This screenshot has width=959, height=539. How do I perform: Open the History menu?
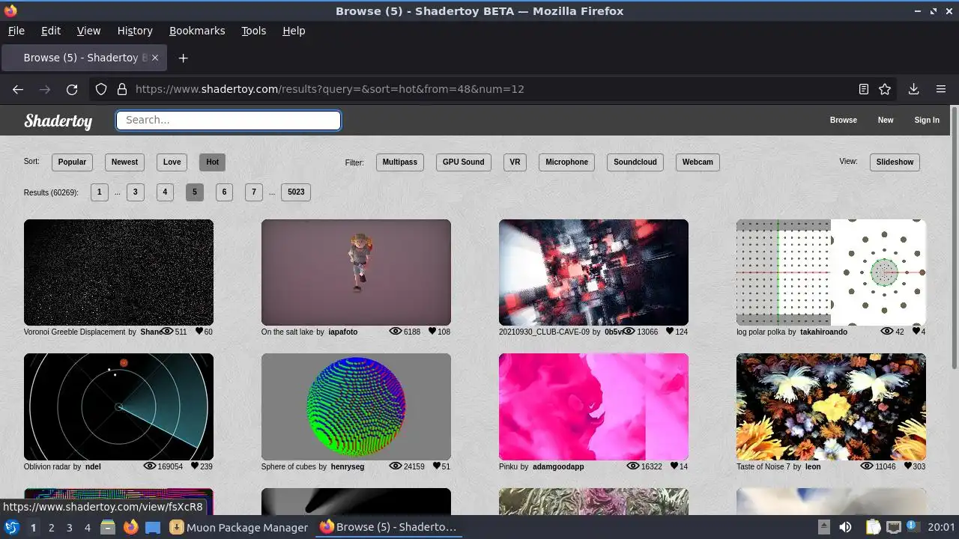(135, 31)
